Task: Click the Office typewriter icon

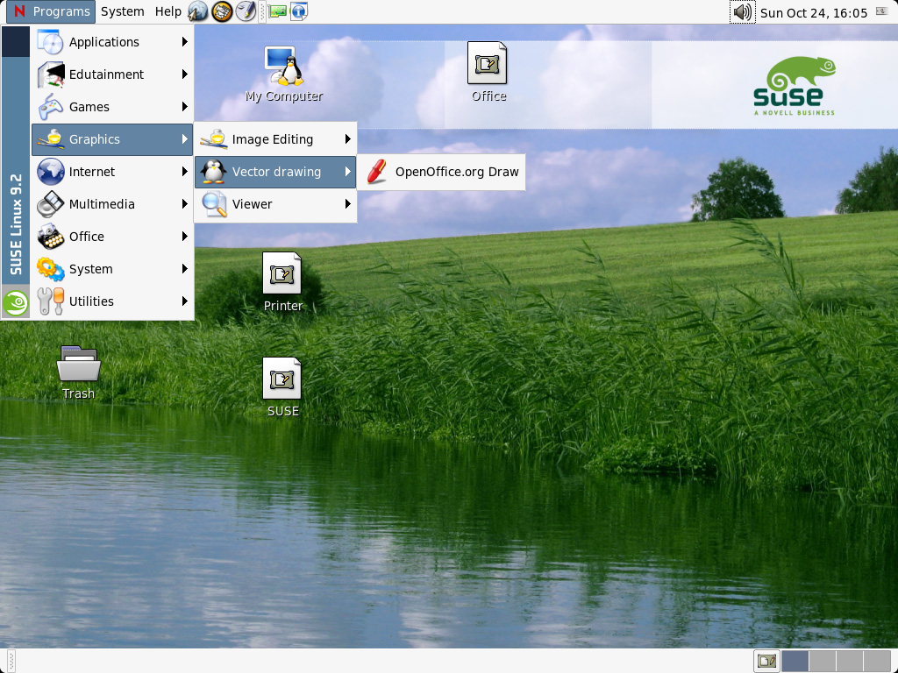Action: [50, 237]
